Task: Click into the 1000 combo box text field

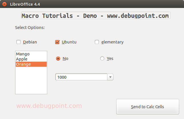Action: pyautogui.click(x=81, y=77)
